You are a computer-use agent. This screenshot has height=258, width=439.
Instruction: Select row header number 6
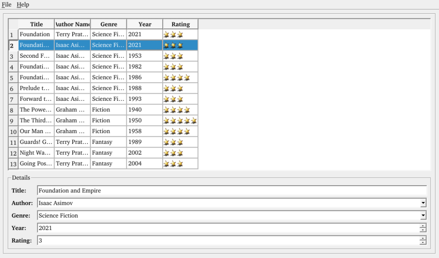pos(13,88)
